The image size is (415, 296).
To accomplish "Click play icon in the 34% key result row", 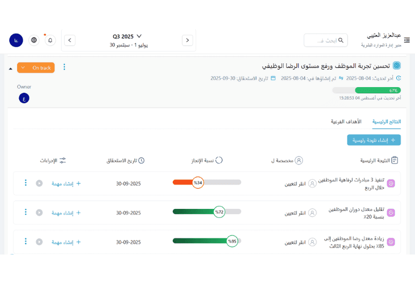I will (39, 184).
